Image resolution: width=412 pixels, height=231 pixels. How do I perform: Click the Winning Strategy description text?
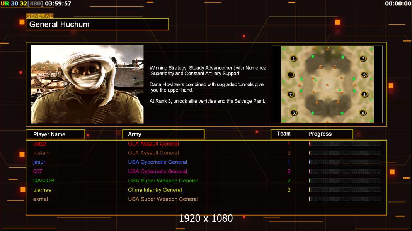tap(209, 70)
